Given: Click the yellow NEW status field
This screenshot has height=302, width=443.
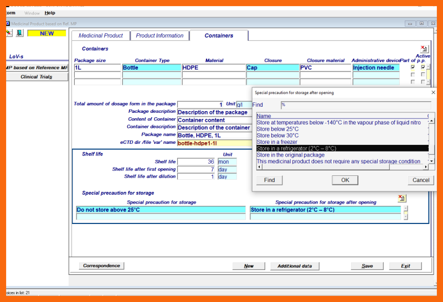Looking at the screenshot, I should [x=47, y=33].
